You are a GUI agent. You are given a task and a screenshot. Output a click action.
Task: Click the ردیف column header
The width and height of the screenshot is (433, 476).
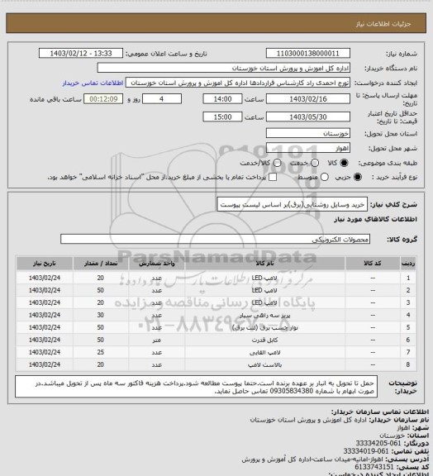pyautogui.click(x=408, y=264)
